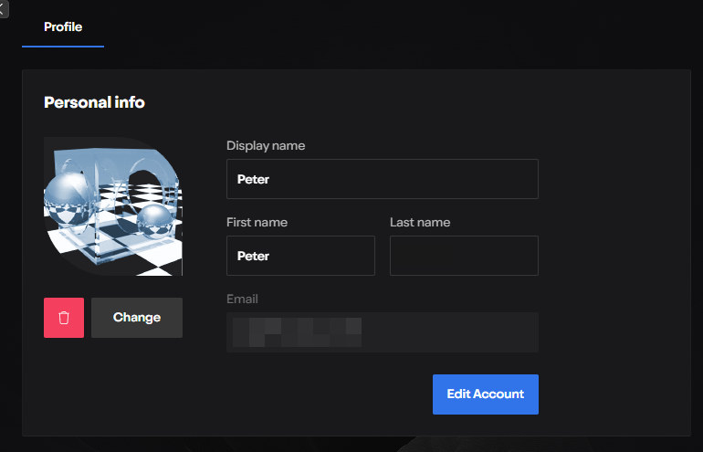This screenshot has width=703, height=452.
Task: Switch to the Profile tab
Action: 63,27
